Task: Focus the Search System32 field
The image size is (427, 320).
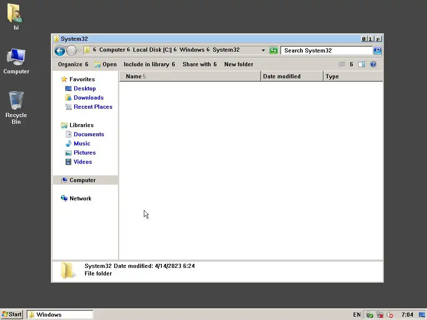Action: (x=327, y=50)
